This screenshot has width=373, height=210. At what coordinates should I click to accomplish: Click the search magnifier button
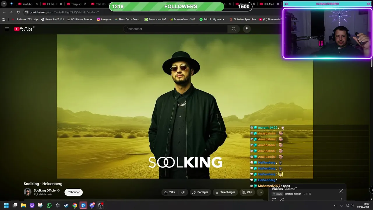[233, 29]
